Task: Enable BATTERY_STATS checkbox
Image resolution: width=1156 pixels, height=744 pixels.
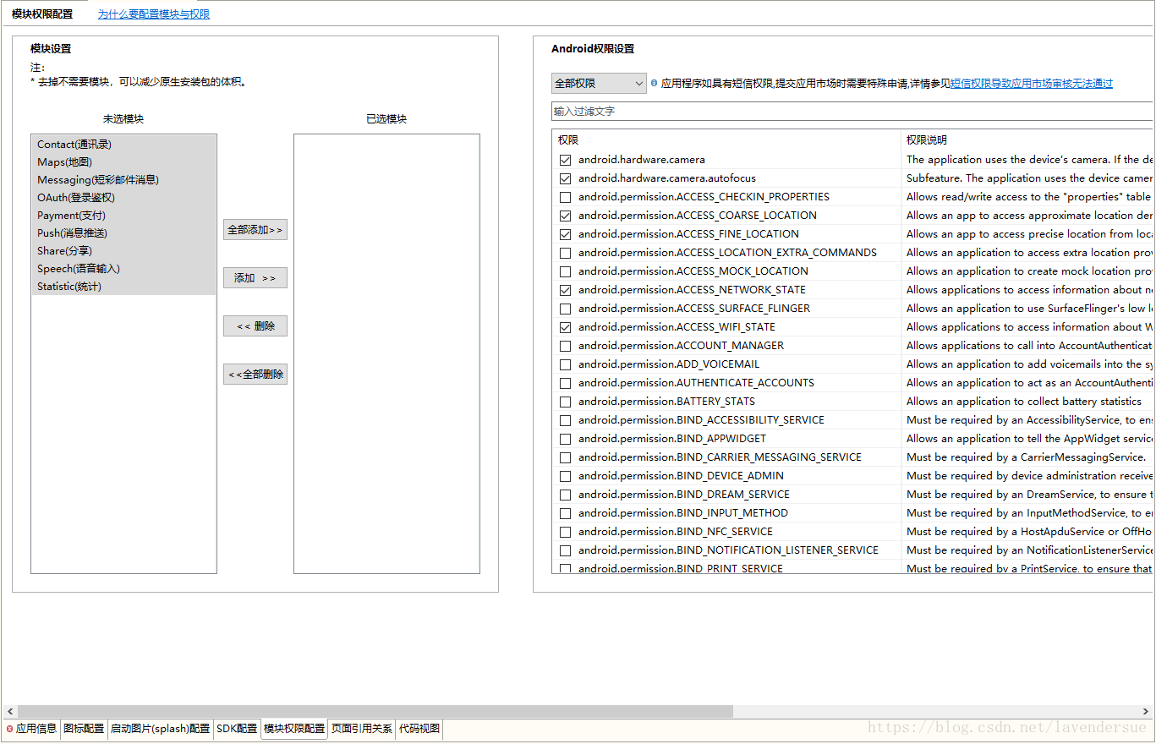Action: point(565,402)
